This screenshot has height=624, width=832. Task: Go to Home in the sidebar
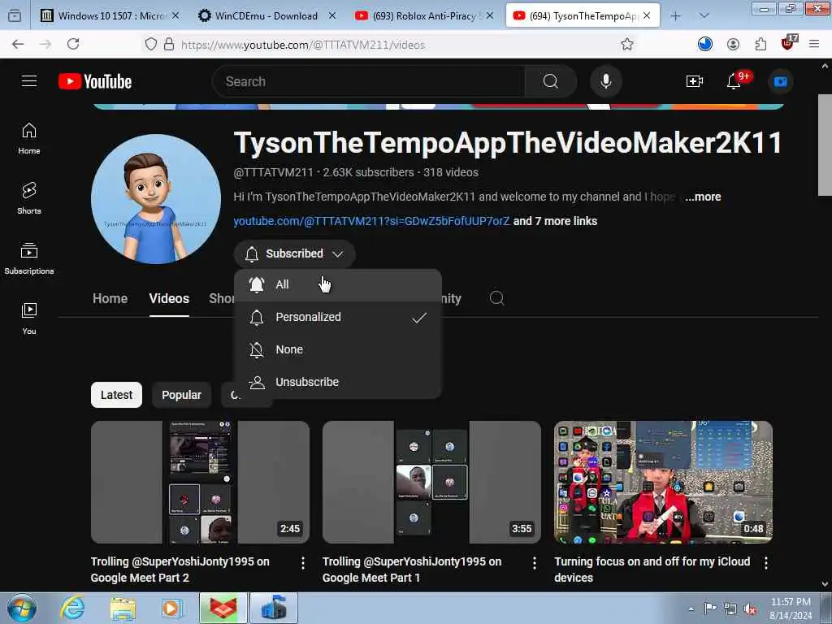[x=29, y=138]
